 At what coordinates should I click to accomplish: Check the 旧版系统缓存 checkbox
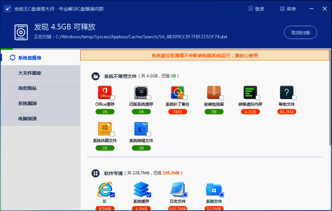coord(149,97)
